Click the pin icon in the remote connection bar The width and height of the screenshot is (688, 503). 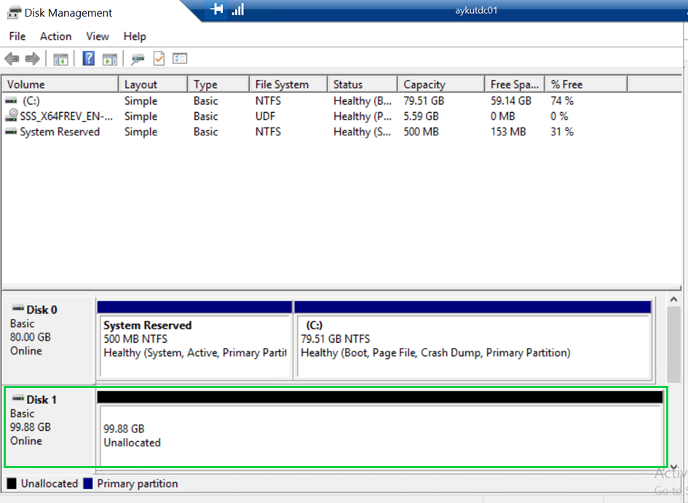[216, 9]
